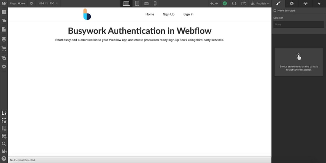Click the canvas width value 1164
Image resolution: width=326 pixels, height=163 pixels.
pyautogui.click(x=41, y=4)
